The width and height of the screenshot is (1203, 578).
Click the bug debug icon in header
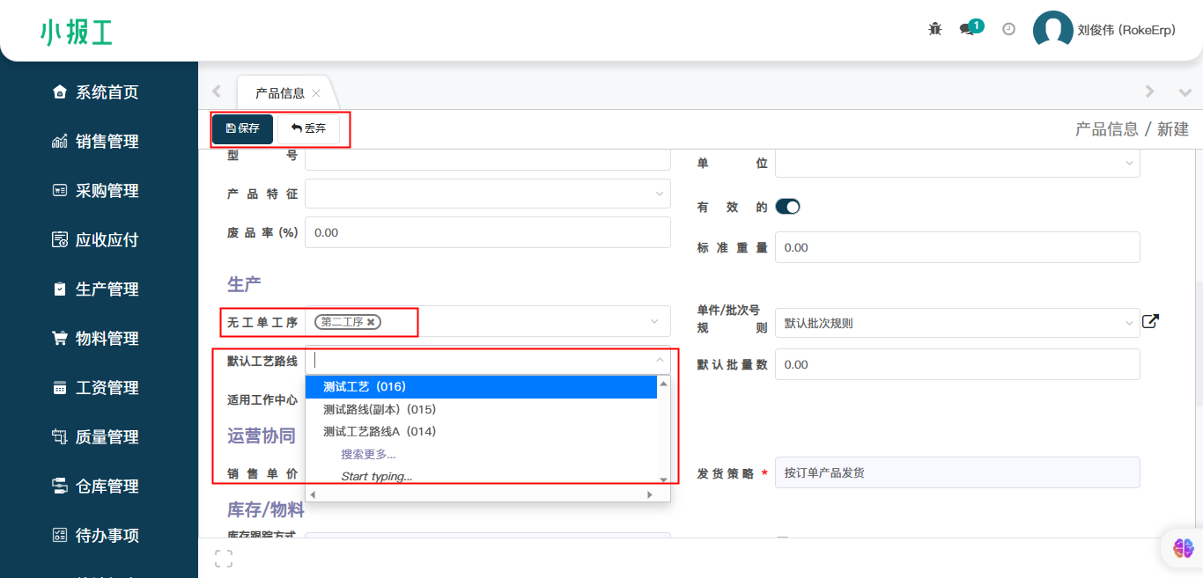[x=935, y=29]
